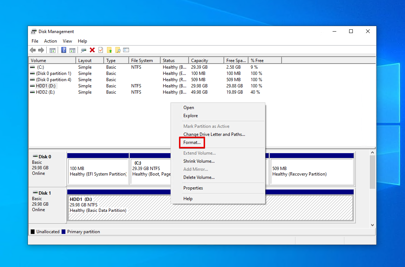This screenshot has height=267, width=405.
Task: Select Delete Volume... option
Action: (218, 177)
